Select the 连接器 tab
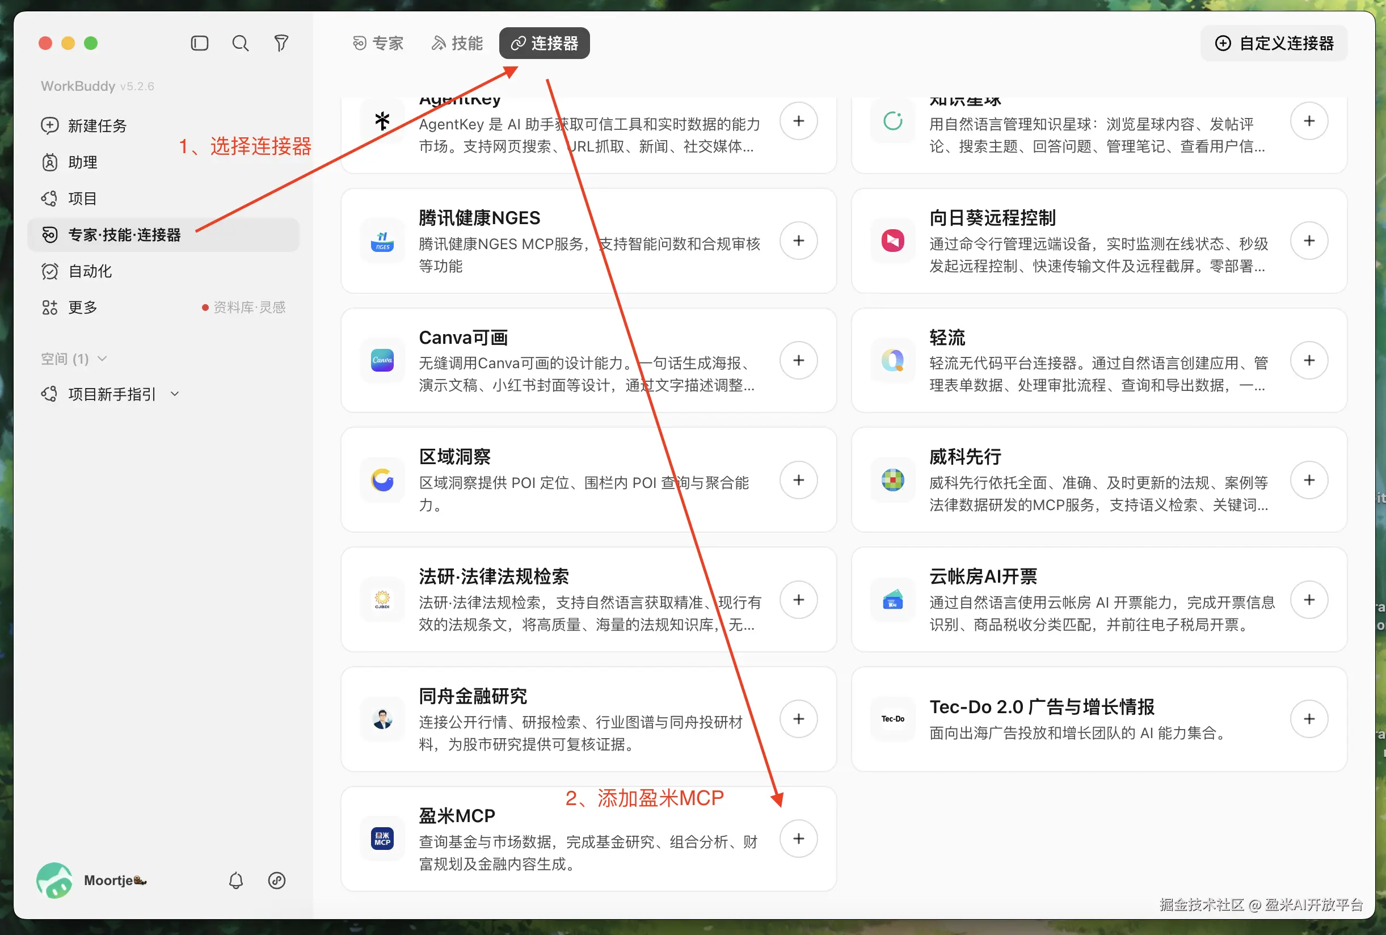 (x=544, y=43)
